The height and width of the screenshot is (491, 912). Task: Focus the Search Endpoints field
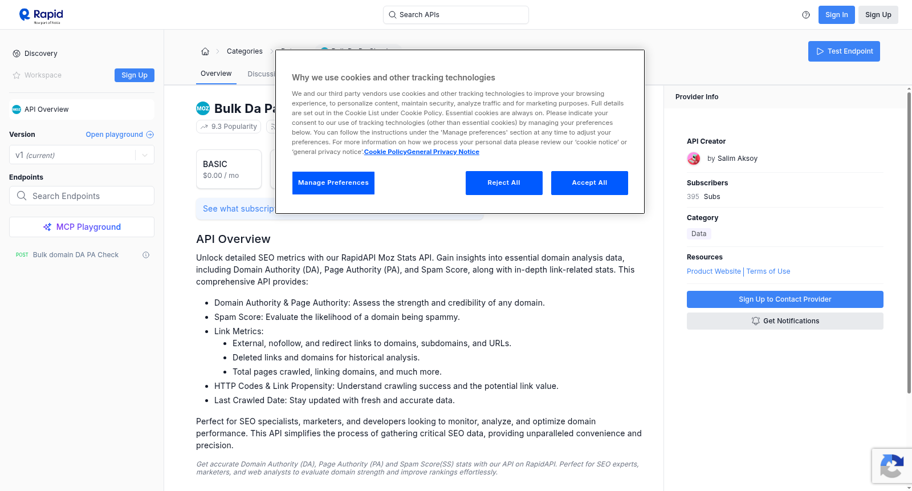click(x=82, y=196)
